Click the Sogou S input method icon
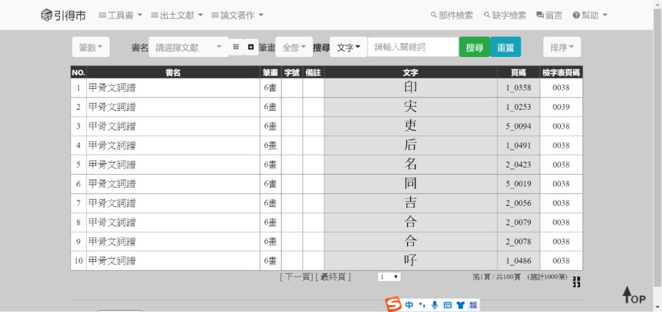The height and width of the screenshot is (312, 662). tap(393, 305)
